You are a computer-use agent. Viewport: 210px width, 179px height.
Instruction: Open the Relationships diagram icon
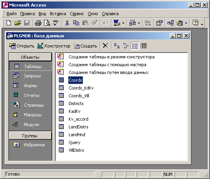[170, 23]
